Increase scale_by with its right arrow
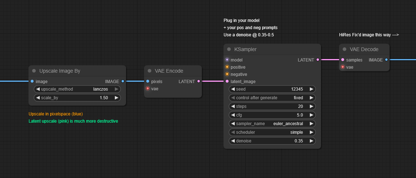The height and width of the screenshot is (178, 416). point(116,98)
